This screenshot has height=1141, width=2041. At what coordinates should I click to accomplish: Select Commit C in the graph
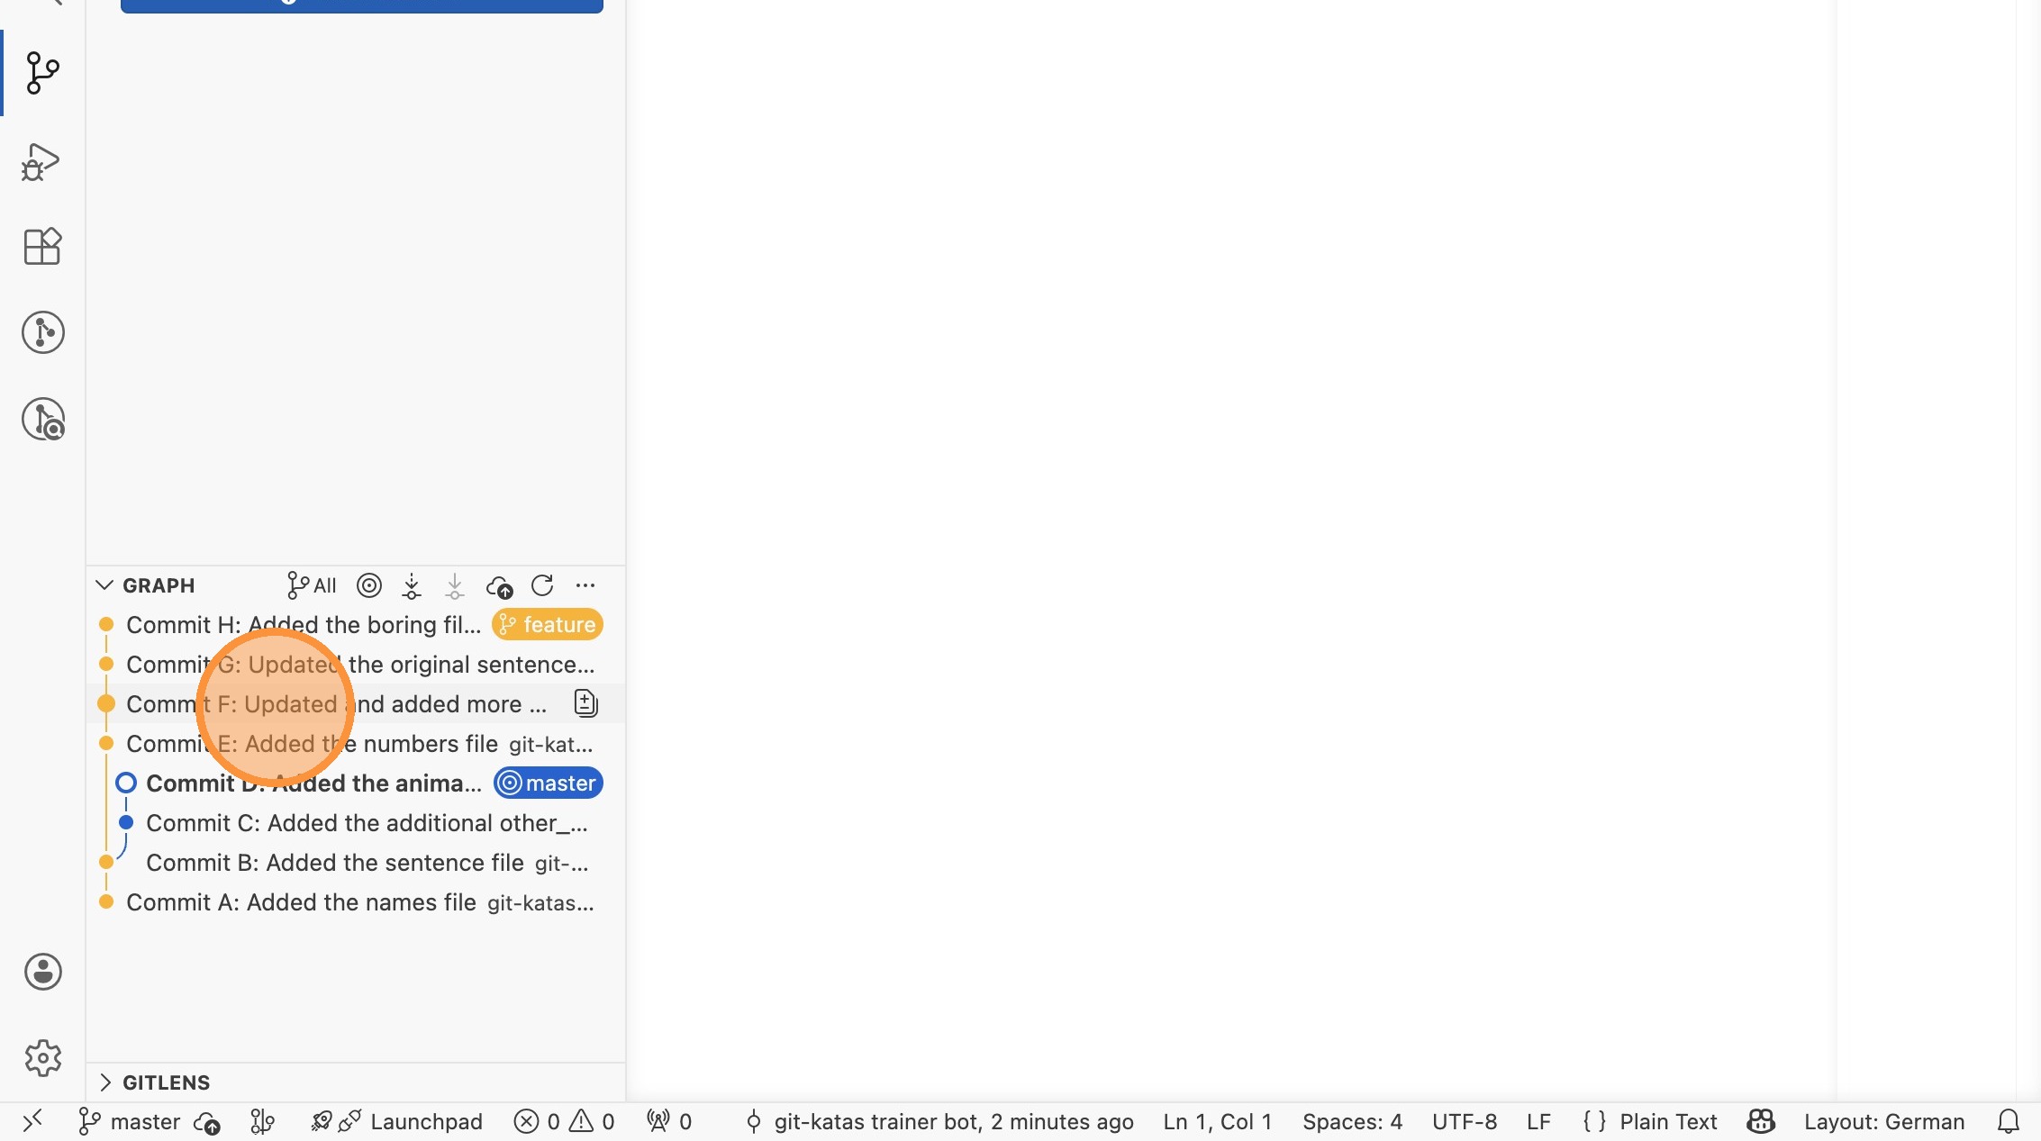[366, 823]
